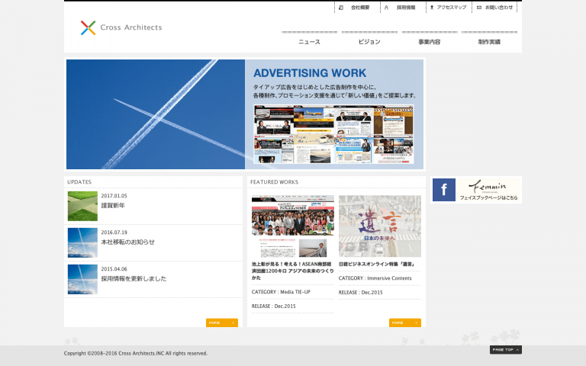Click date 2015.04.06
This screenshot has width=586, height=366.
coord(114,269)
